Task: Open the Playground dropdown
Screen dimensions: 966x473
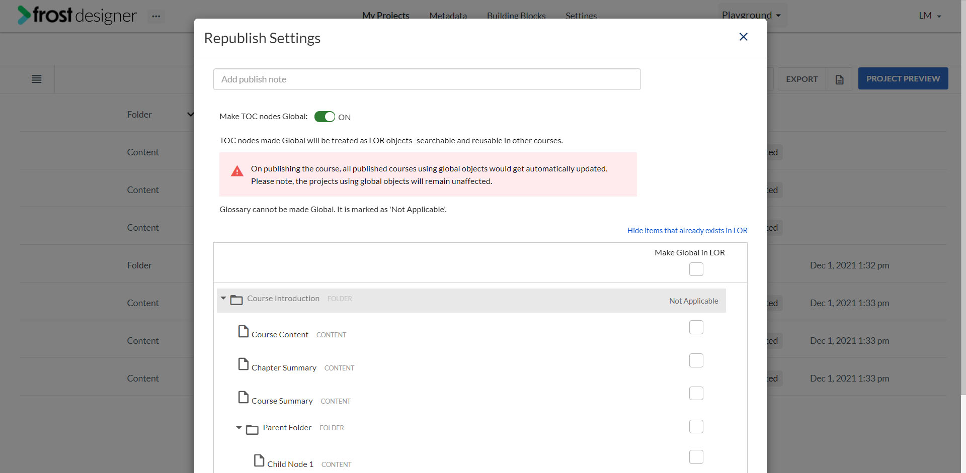Action: pos(751,15)
